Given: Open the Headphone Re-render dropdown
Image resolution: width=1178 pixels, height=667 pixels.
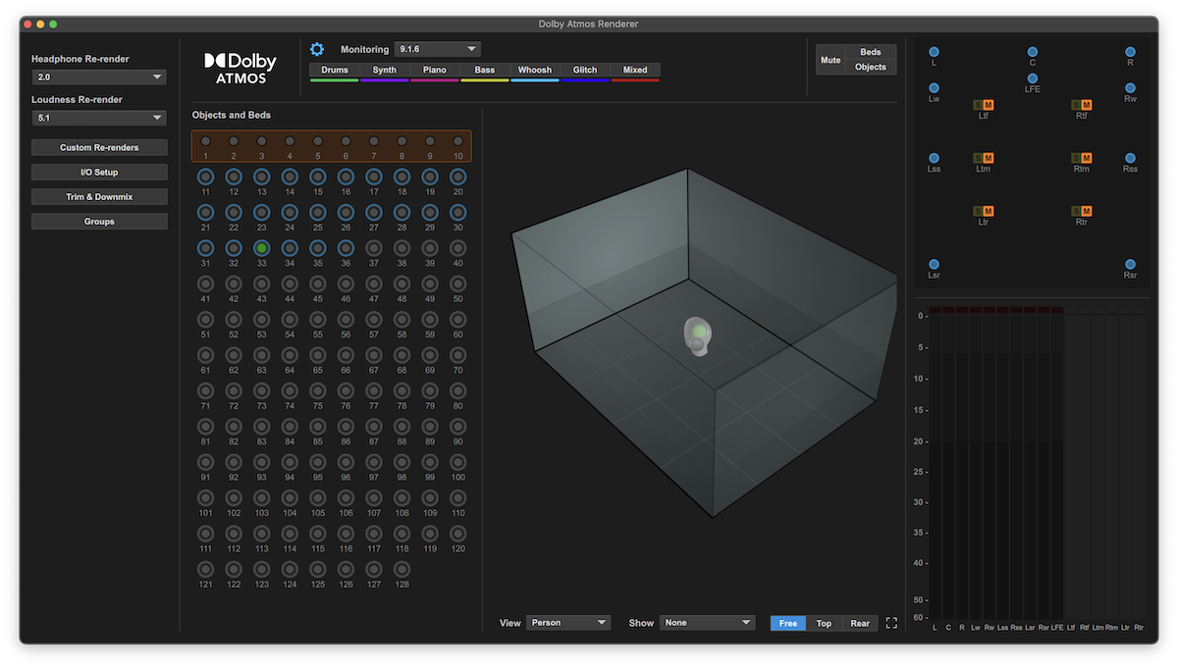Looking at the screenshot, I should pyautogui.click(x=98, y=77).
